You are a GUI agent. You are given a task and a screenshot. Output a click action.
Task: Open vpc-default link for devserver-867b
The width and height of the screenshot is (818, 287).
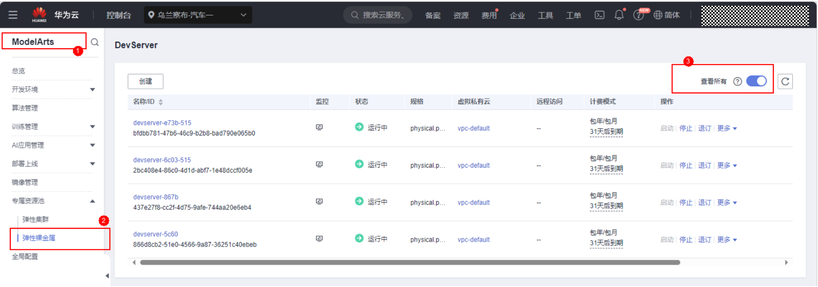[x=474, y=203]
